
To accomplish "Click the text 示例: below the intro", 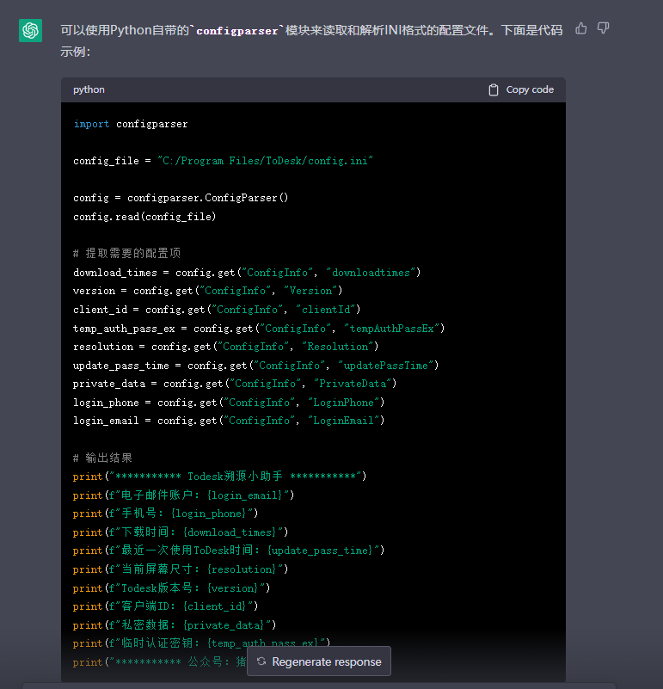I will click(x=76, y=52).
